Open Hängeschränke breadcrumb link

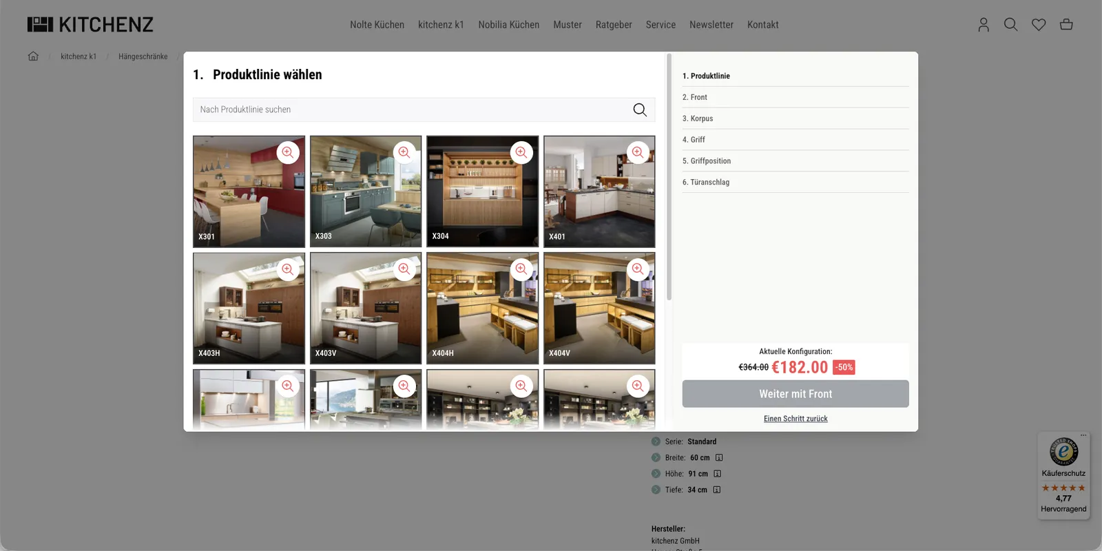pyautogui.click(x=143, y=56)
